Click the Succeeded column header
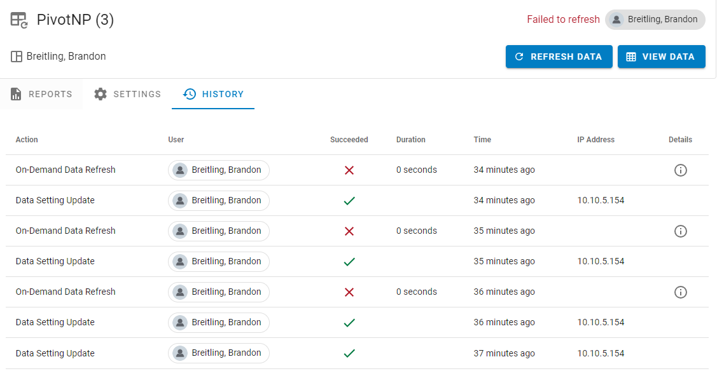 tap(349, 140)
